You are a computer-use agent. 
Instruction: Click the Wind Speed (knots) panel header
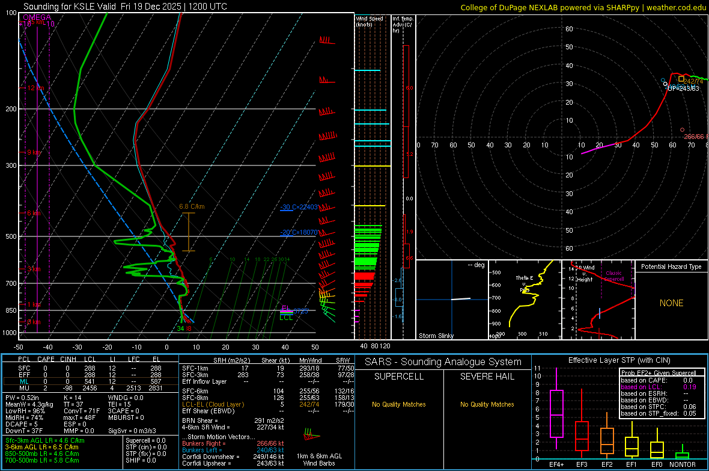pos(370,21)
